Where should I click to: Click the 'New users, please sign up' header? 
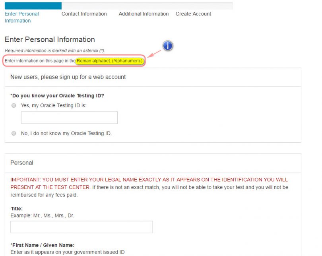68,77
